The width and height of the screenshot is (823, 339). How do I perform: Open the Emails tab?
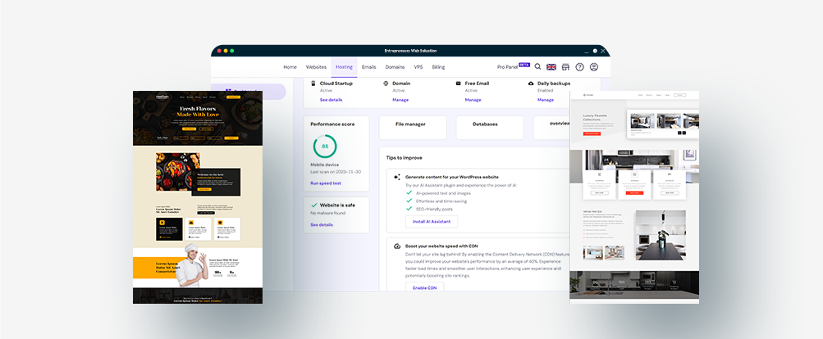369,67
